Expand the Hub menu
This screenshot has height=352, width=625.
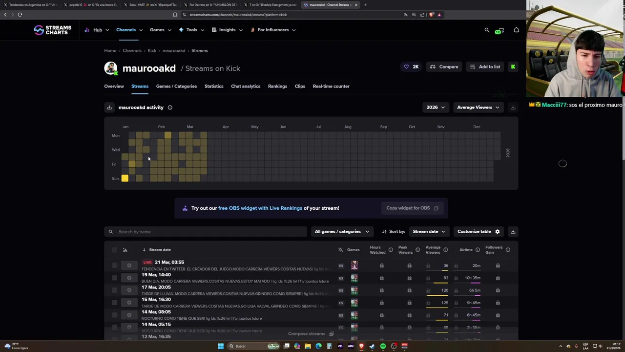[x=97, y=30]
